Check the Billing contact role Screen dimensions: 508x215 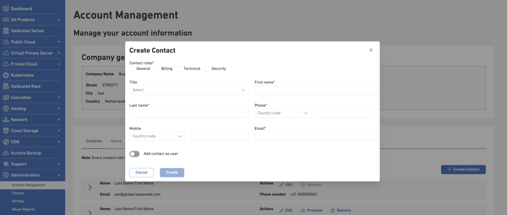pos(157,69)
